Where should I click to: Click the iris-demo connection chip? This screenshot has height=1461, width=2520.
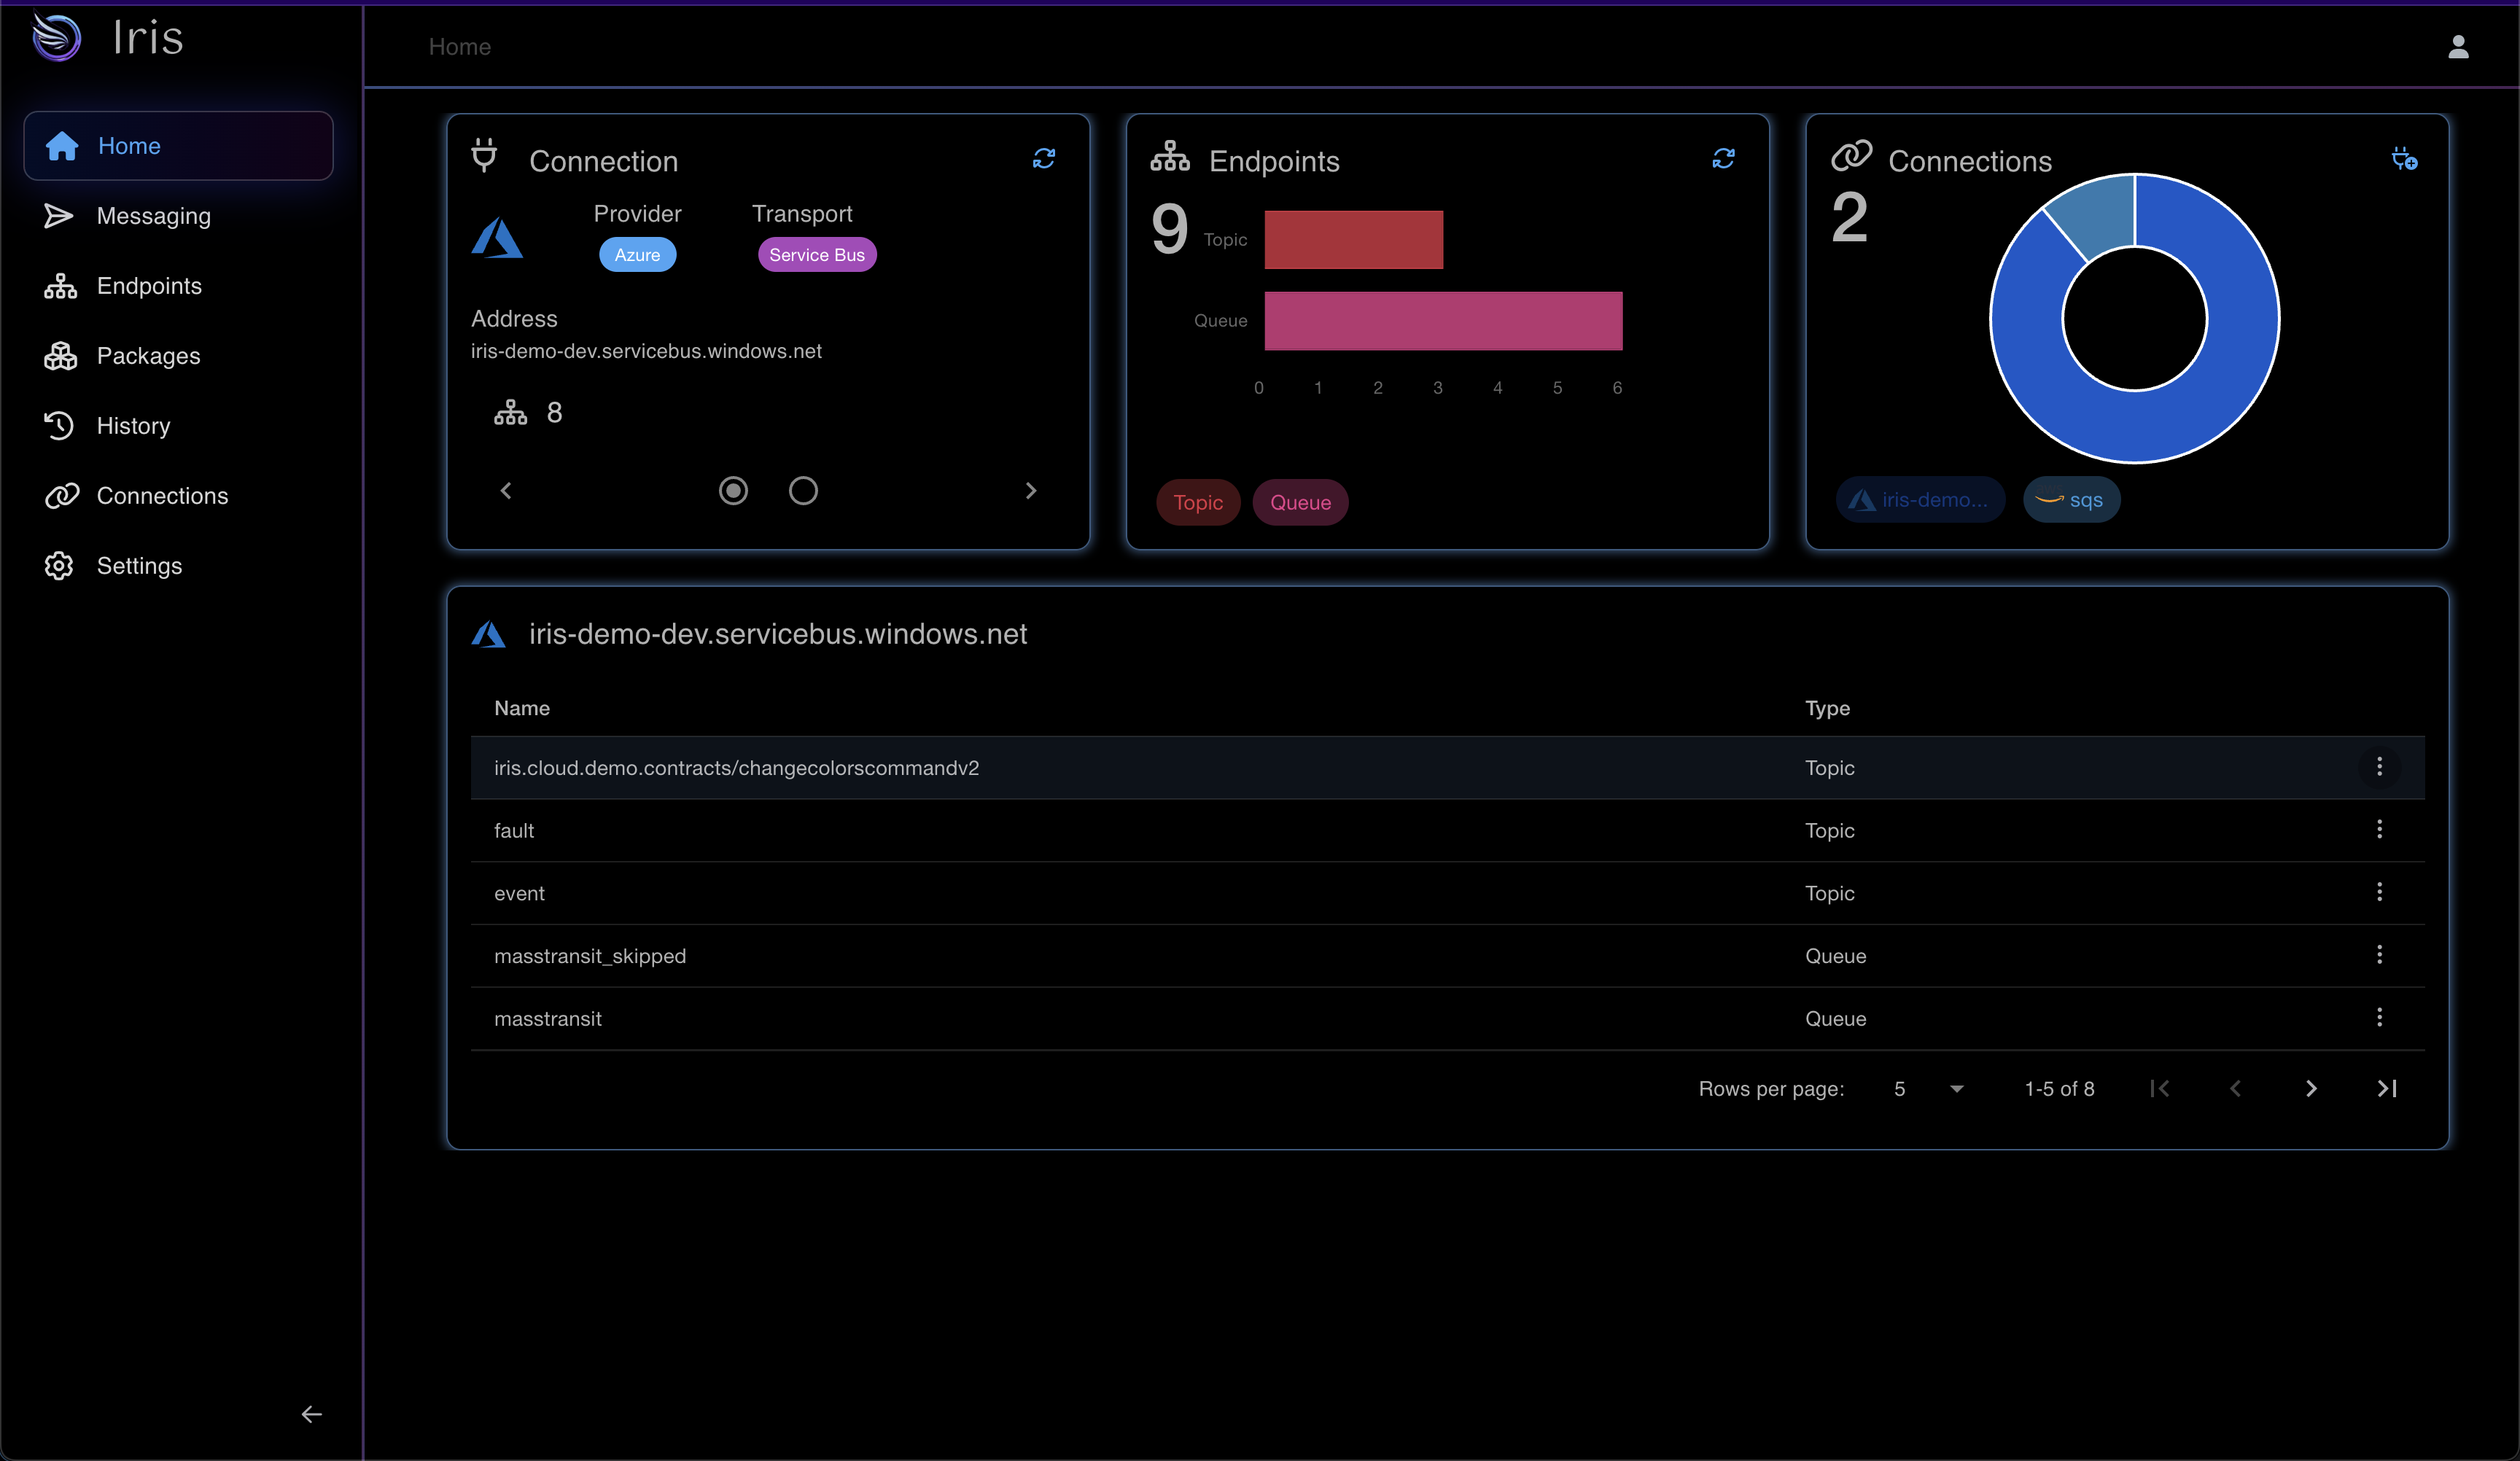coord(1919,500)
